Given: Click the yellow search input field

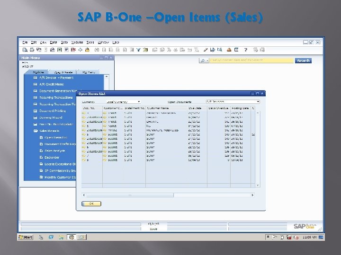Looking at the screenshot, I should click(x=251, y=60).
